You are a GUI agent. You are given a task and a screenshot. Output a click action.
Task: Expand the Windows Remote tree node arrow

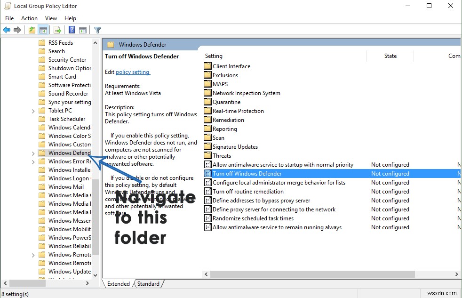coord(33,255)
